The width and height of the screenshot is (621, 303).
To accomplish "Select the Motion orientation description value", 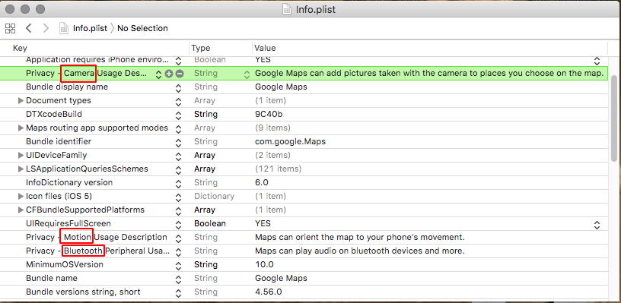I will click(360, 237).
